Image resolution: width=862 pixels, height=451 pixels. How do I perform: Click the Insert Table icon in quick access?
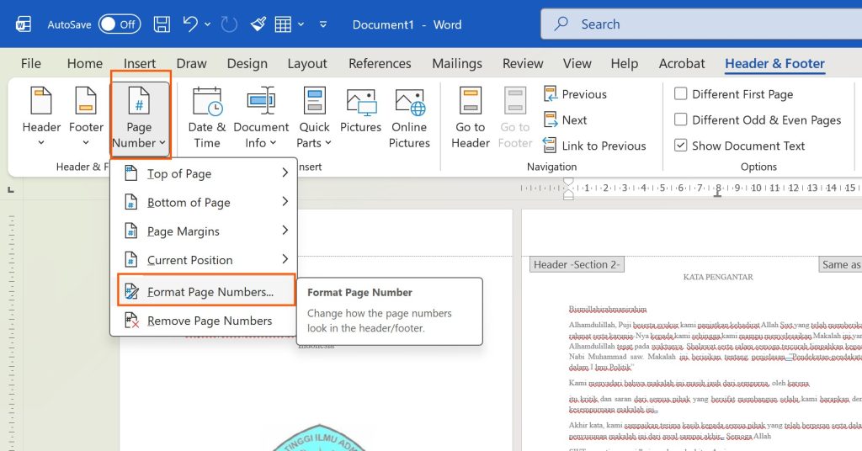coord(283,24)
